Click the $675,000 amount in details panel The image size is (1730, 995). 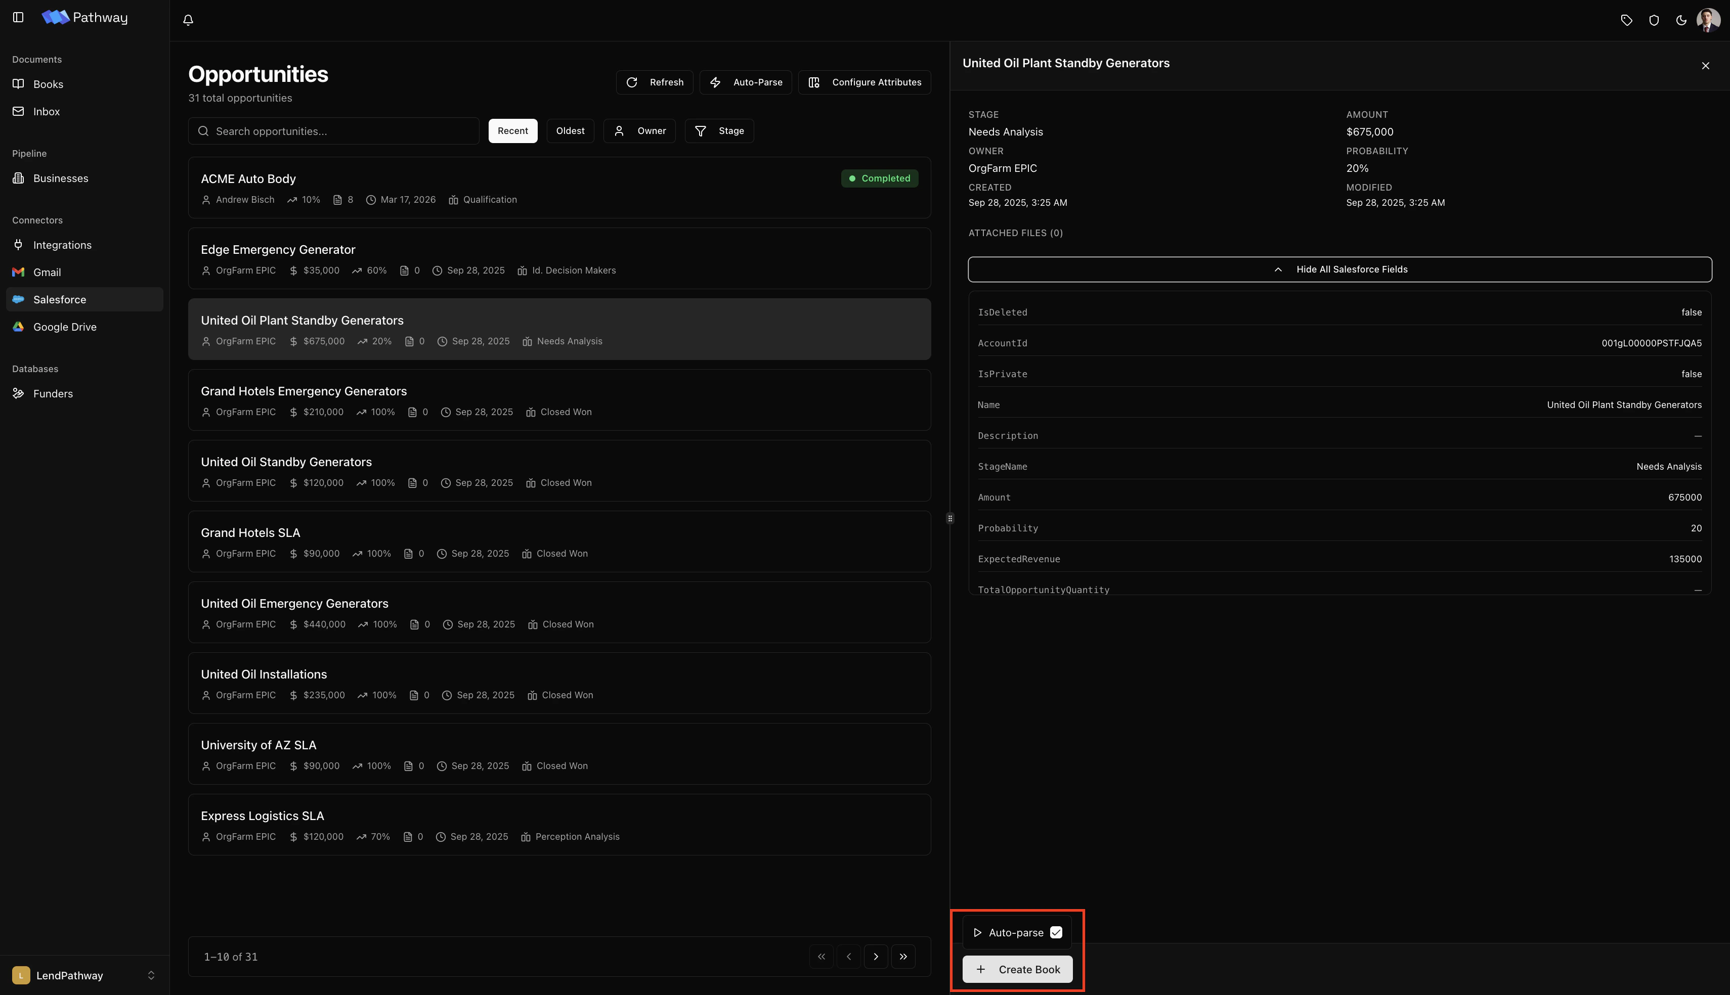[1369, 132]
